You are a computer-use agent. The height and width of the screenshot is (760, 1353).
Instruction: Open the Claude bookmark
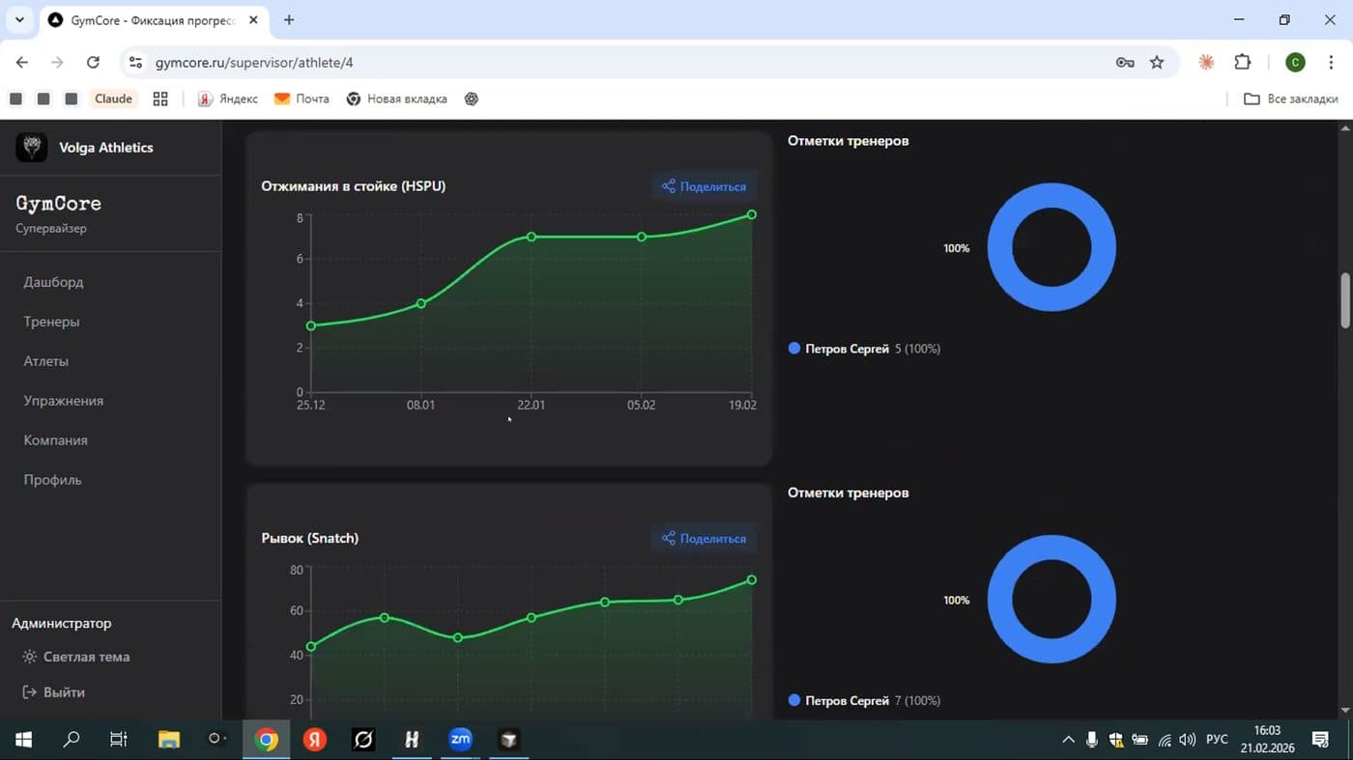click(x=113, y=99)
